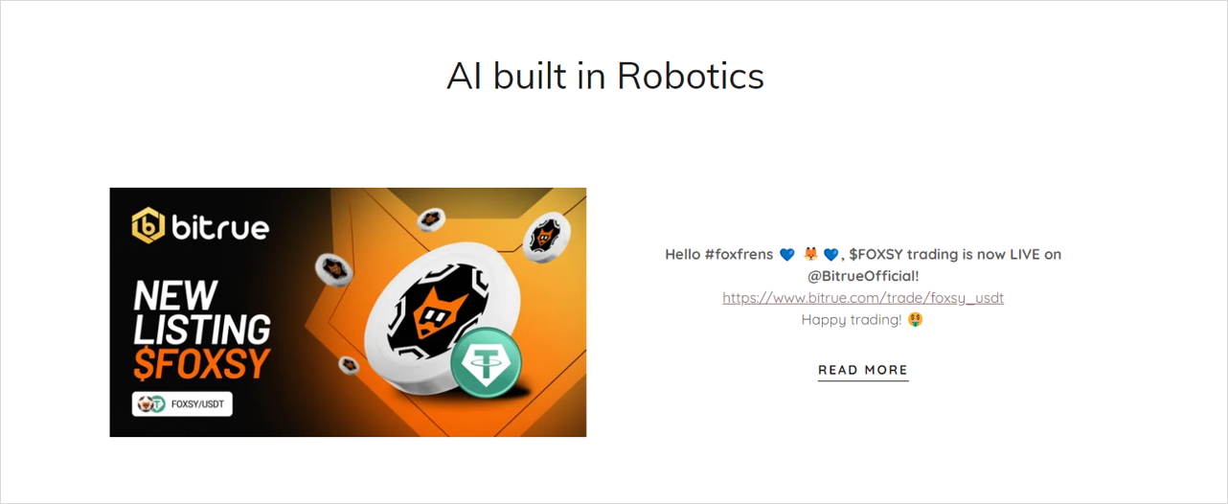
Task: Click the READ MORE button
Action: pos(863,370)
